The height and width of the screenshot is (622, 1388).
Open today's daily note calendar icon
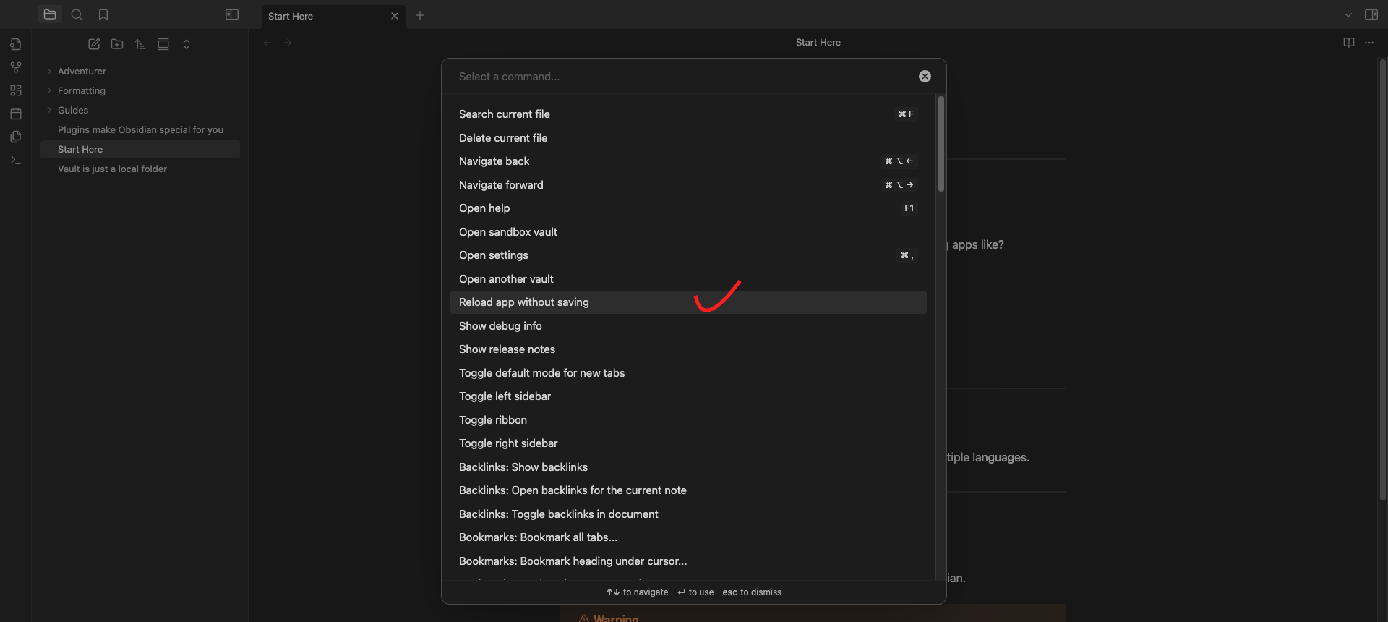tap(16, 114)
